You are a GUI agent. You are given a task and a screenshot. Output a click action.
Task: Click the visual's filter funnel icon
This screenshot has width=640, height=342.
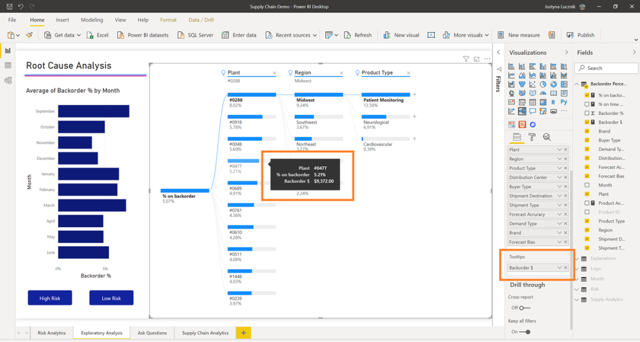pyautogui.click(x=466, y=59)
